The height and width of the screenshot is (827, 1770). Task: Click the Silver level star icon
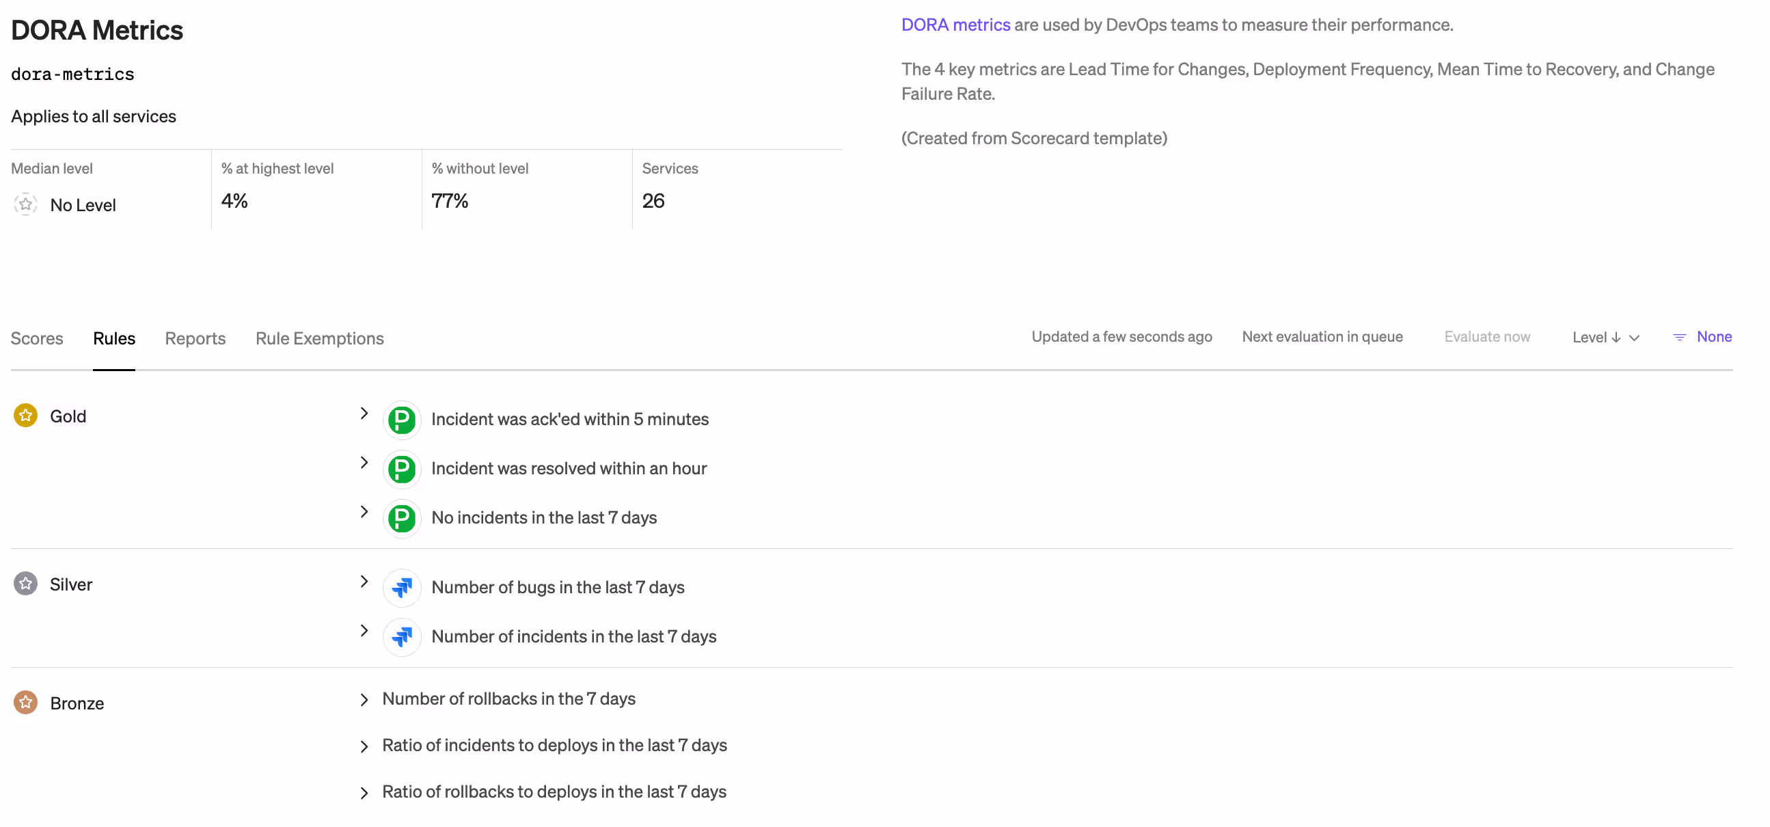(25, 584)
